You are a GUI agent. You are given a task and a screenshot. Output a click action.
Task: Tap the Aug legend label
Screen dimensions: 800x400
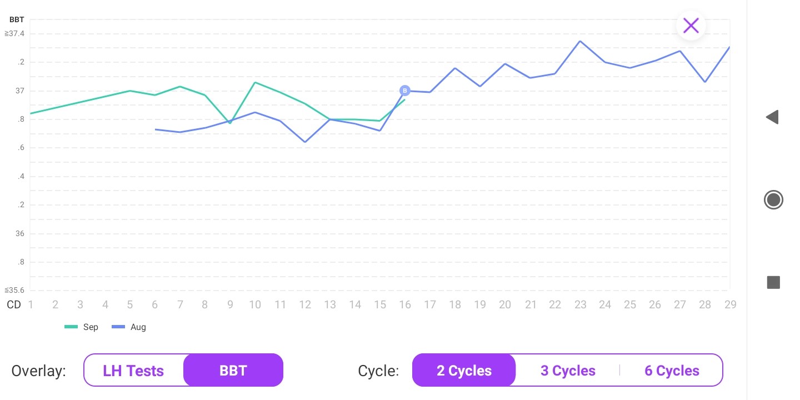138,327
